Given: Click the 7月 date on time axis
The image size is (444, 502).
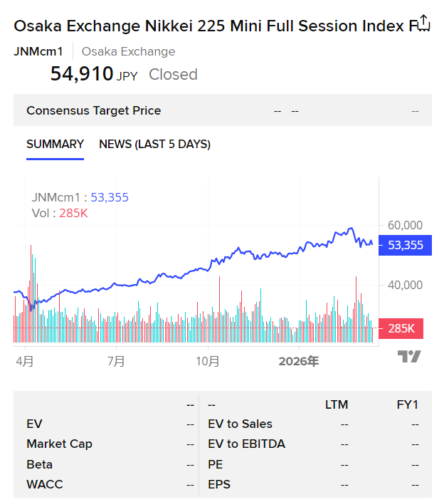Looking at the screenshot, I should coord(116,362).
